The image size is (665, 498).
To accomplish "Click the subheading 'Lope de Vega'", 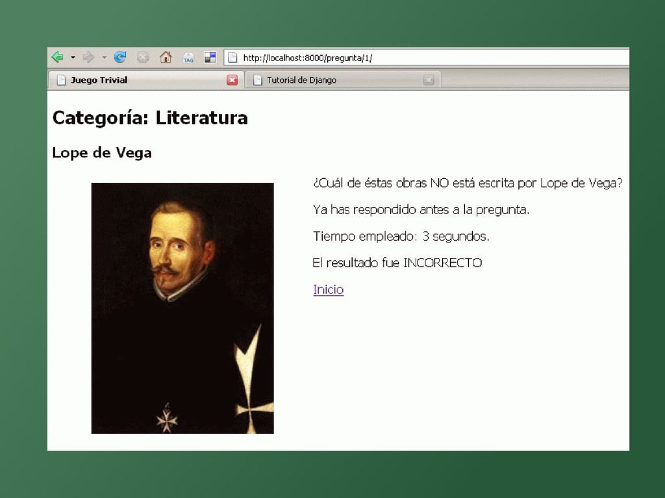I will click(102, 153).
